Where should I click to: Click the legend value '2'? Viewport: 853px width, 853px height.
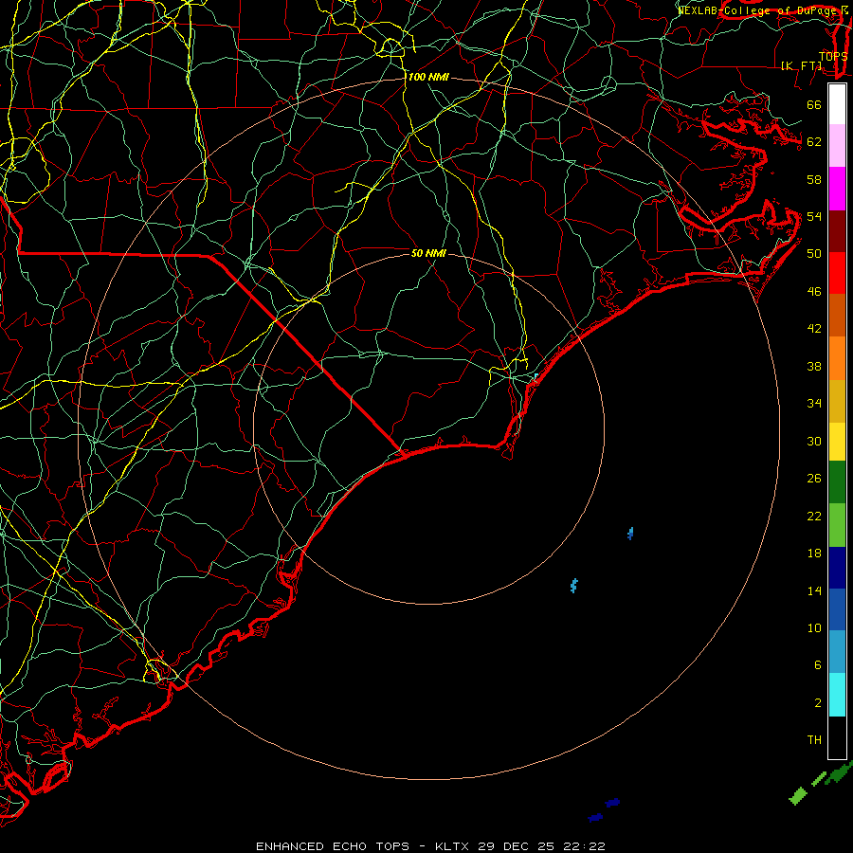[817, 703]
